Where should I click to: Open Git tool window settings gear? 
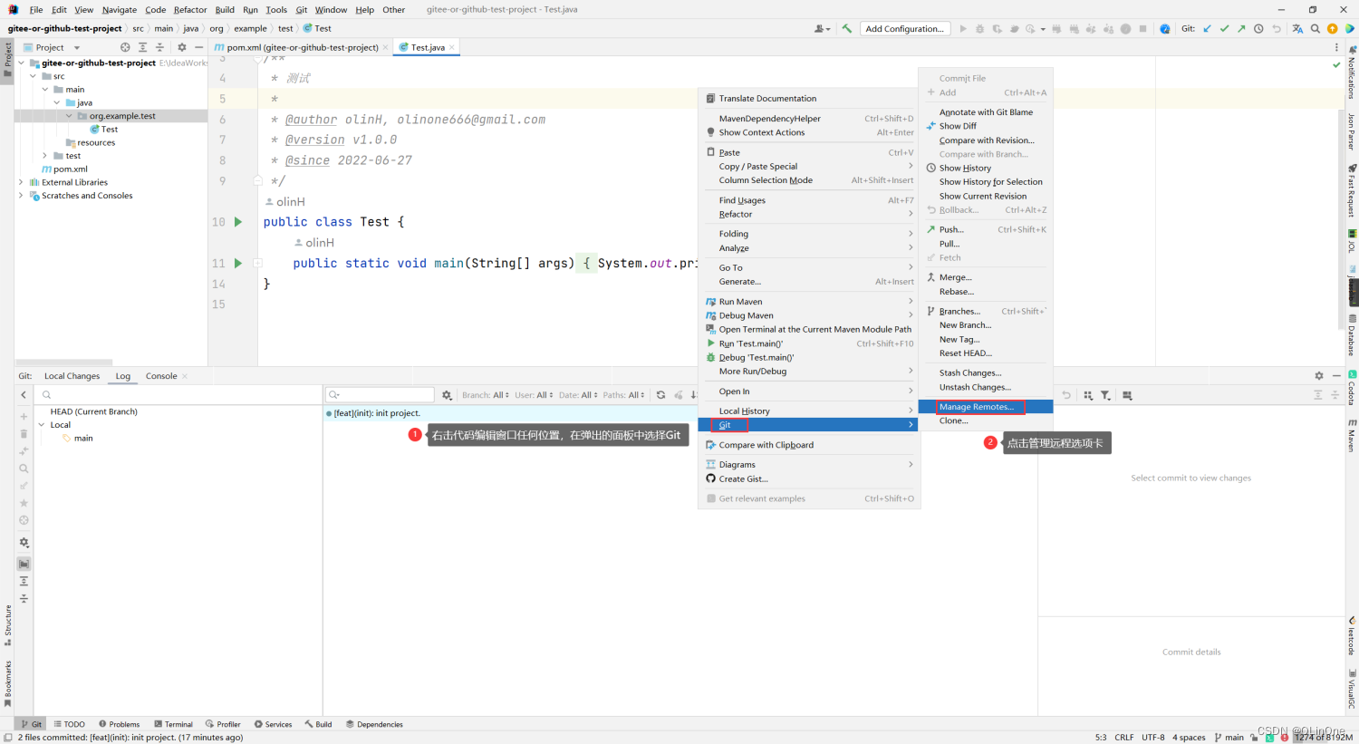tap(1319, 375)
